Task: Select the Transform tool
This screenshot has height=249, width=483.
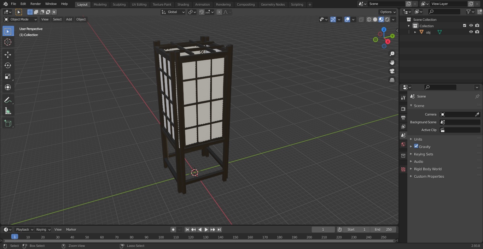Action: [x=8, y=87]
